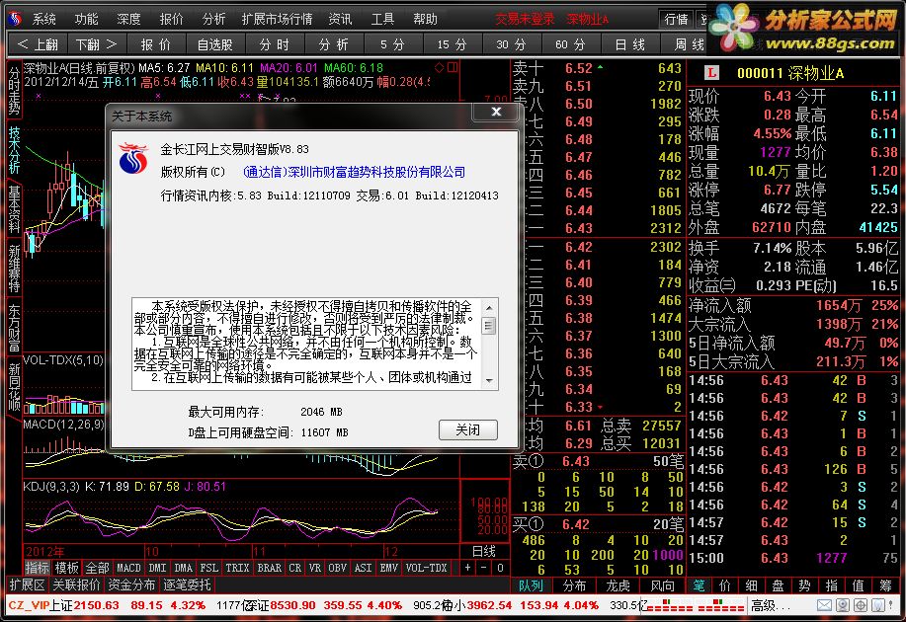Open the 工具 menu
The width and height of the screenshot is (906, 622).
click(382, 19)
